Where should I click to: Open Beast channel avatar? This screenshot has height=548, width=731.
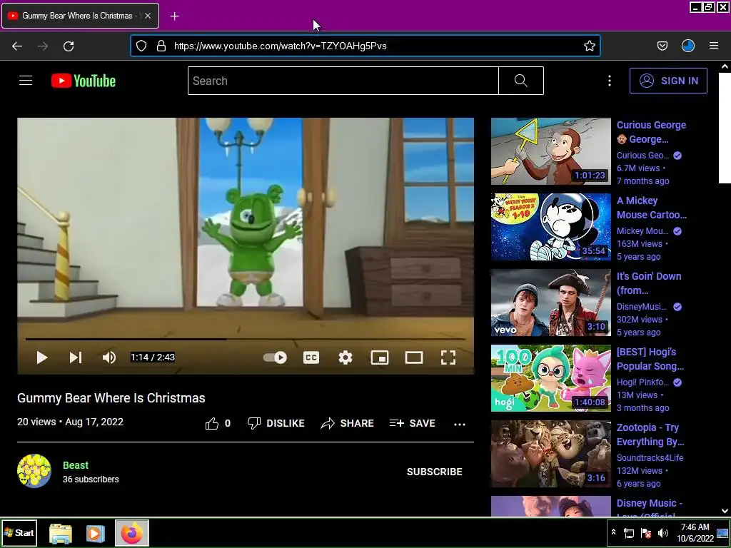pyautogui.click(x=34, y=471)
